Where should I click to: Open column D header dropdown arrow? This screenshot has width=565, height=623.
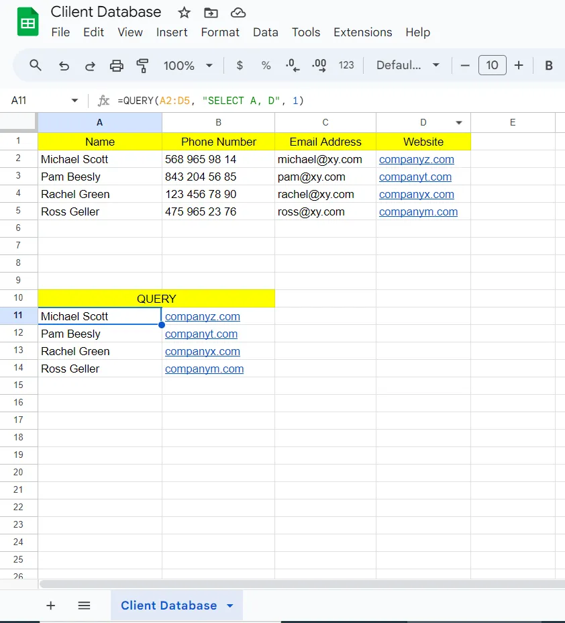(x=459, y=122)
